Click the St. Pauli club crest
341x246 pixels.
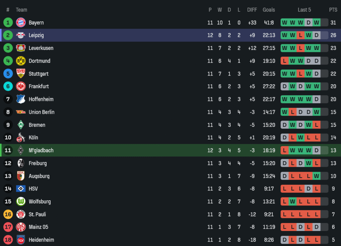[21, 214]
